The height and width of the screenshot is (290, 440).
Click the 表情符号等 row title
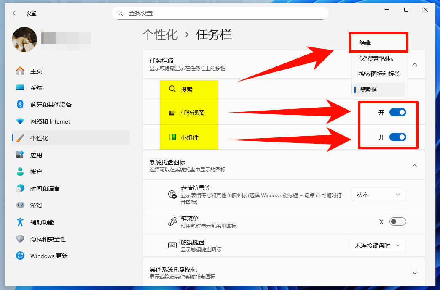tap(196, 187)
